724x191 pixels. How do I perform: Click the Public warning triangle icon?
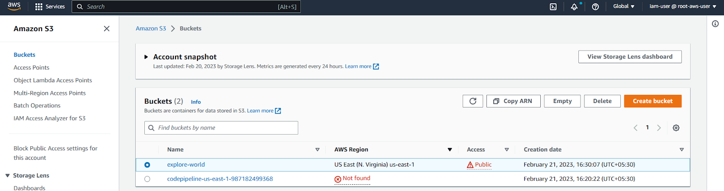coord(470,165)
